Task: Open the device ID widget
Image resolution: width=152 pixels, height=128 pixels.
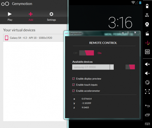Action: coord(147,52)
